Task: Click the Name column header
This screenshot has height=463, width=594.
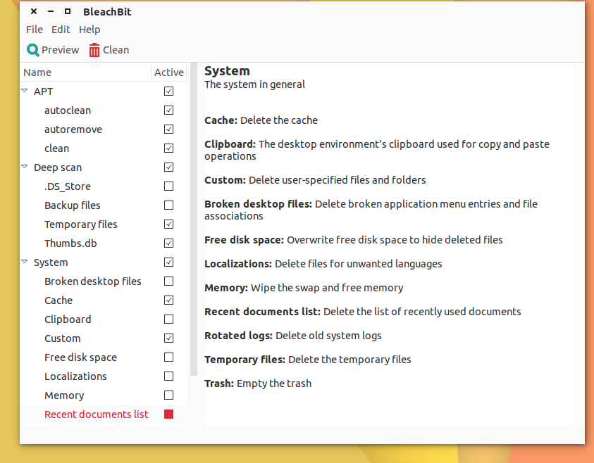Action: click(x=37, y=72)
